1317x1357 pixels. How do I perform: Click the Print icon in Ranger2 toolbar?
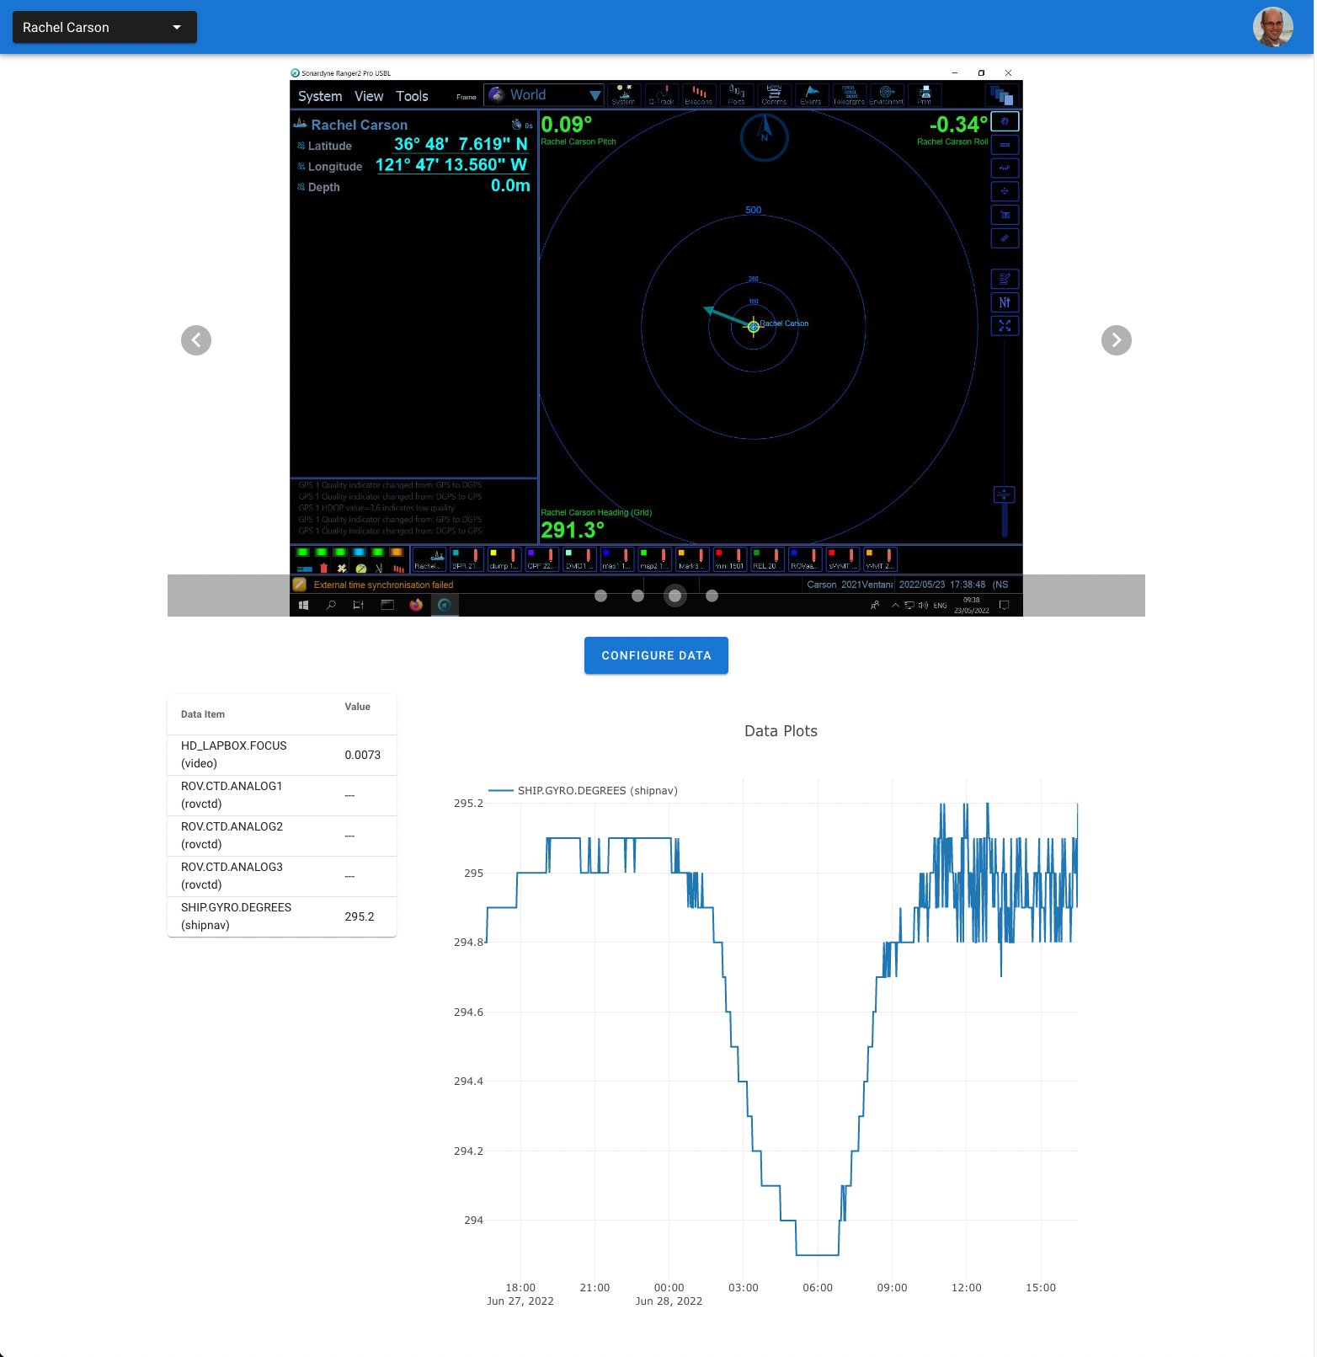(x=925, y=95)
